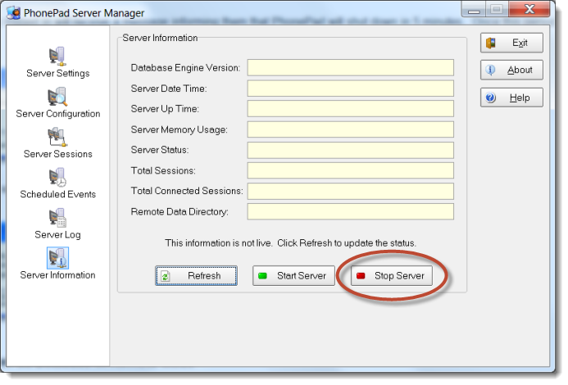Click the Remote Data Directory field

pyautogui.click(x=351, y=211)
